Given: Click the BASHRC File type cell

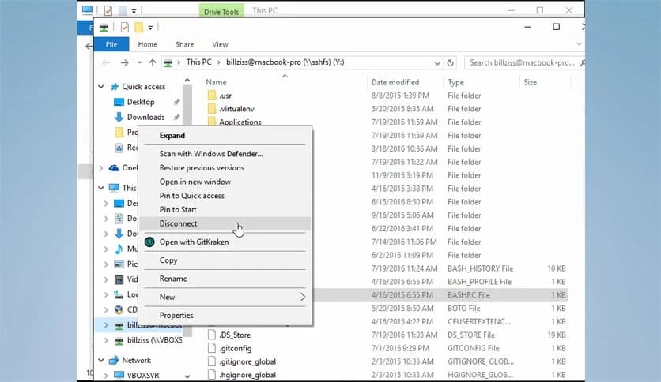Looking at the screenshot, I should tap(468, 295).
